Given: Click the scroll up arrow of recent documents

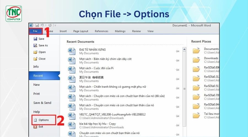Looking at the screenshot, I should [184, 49].
